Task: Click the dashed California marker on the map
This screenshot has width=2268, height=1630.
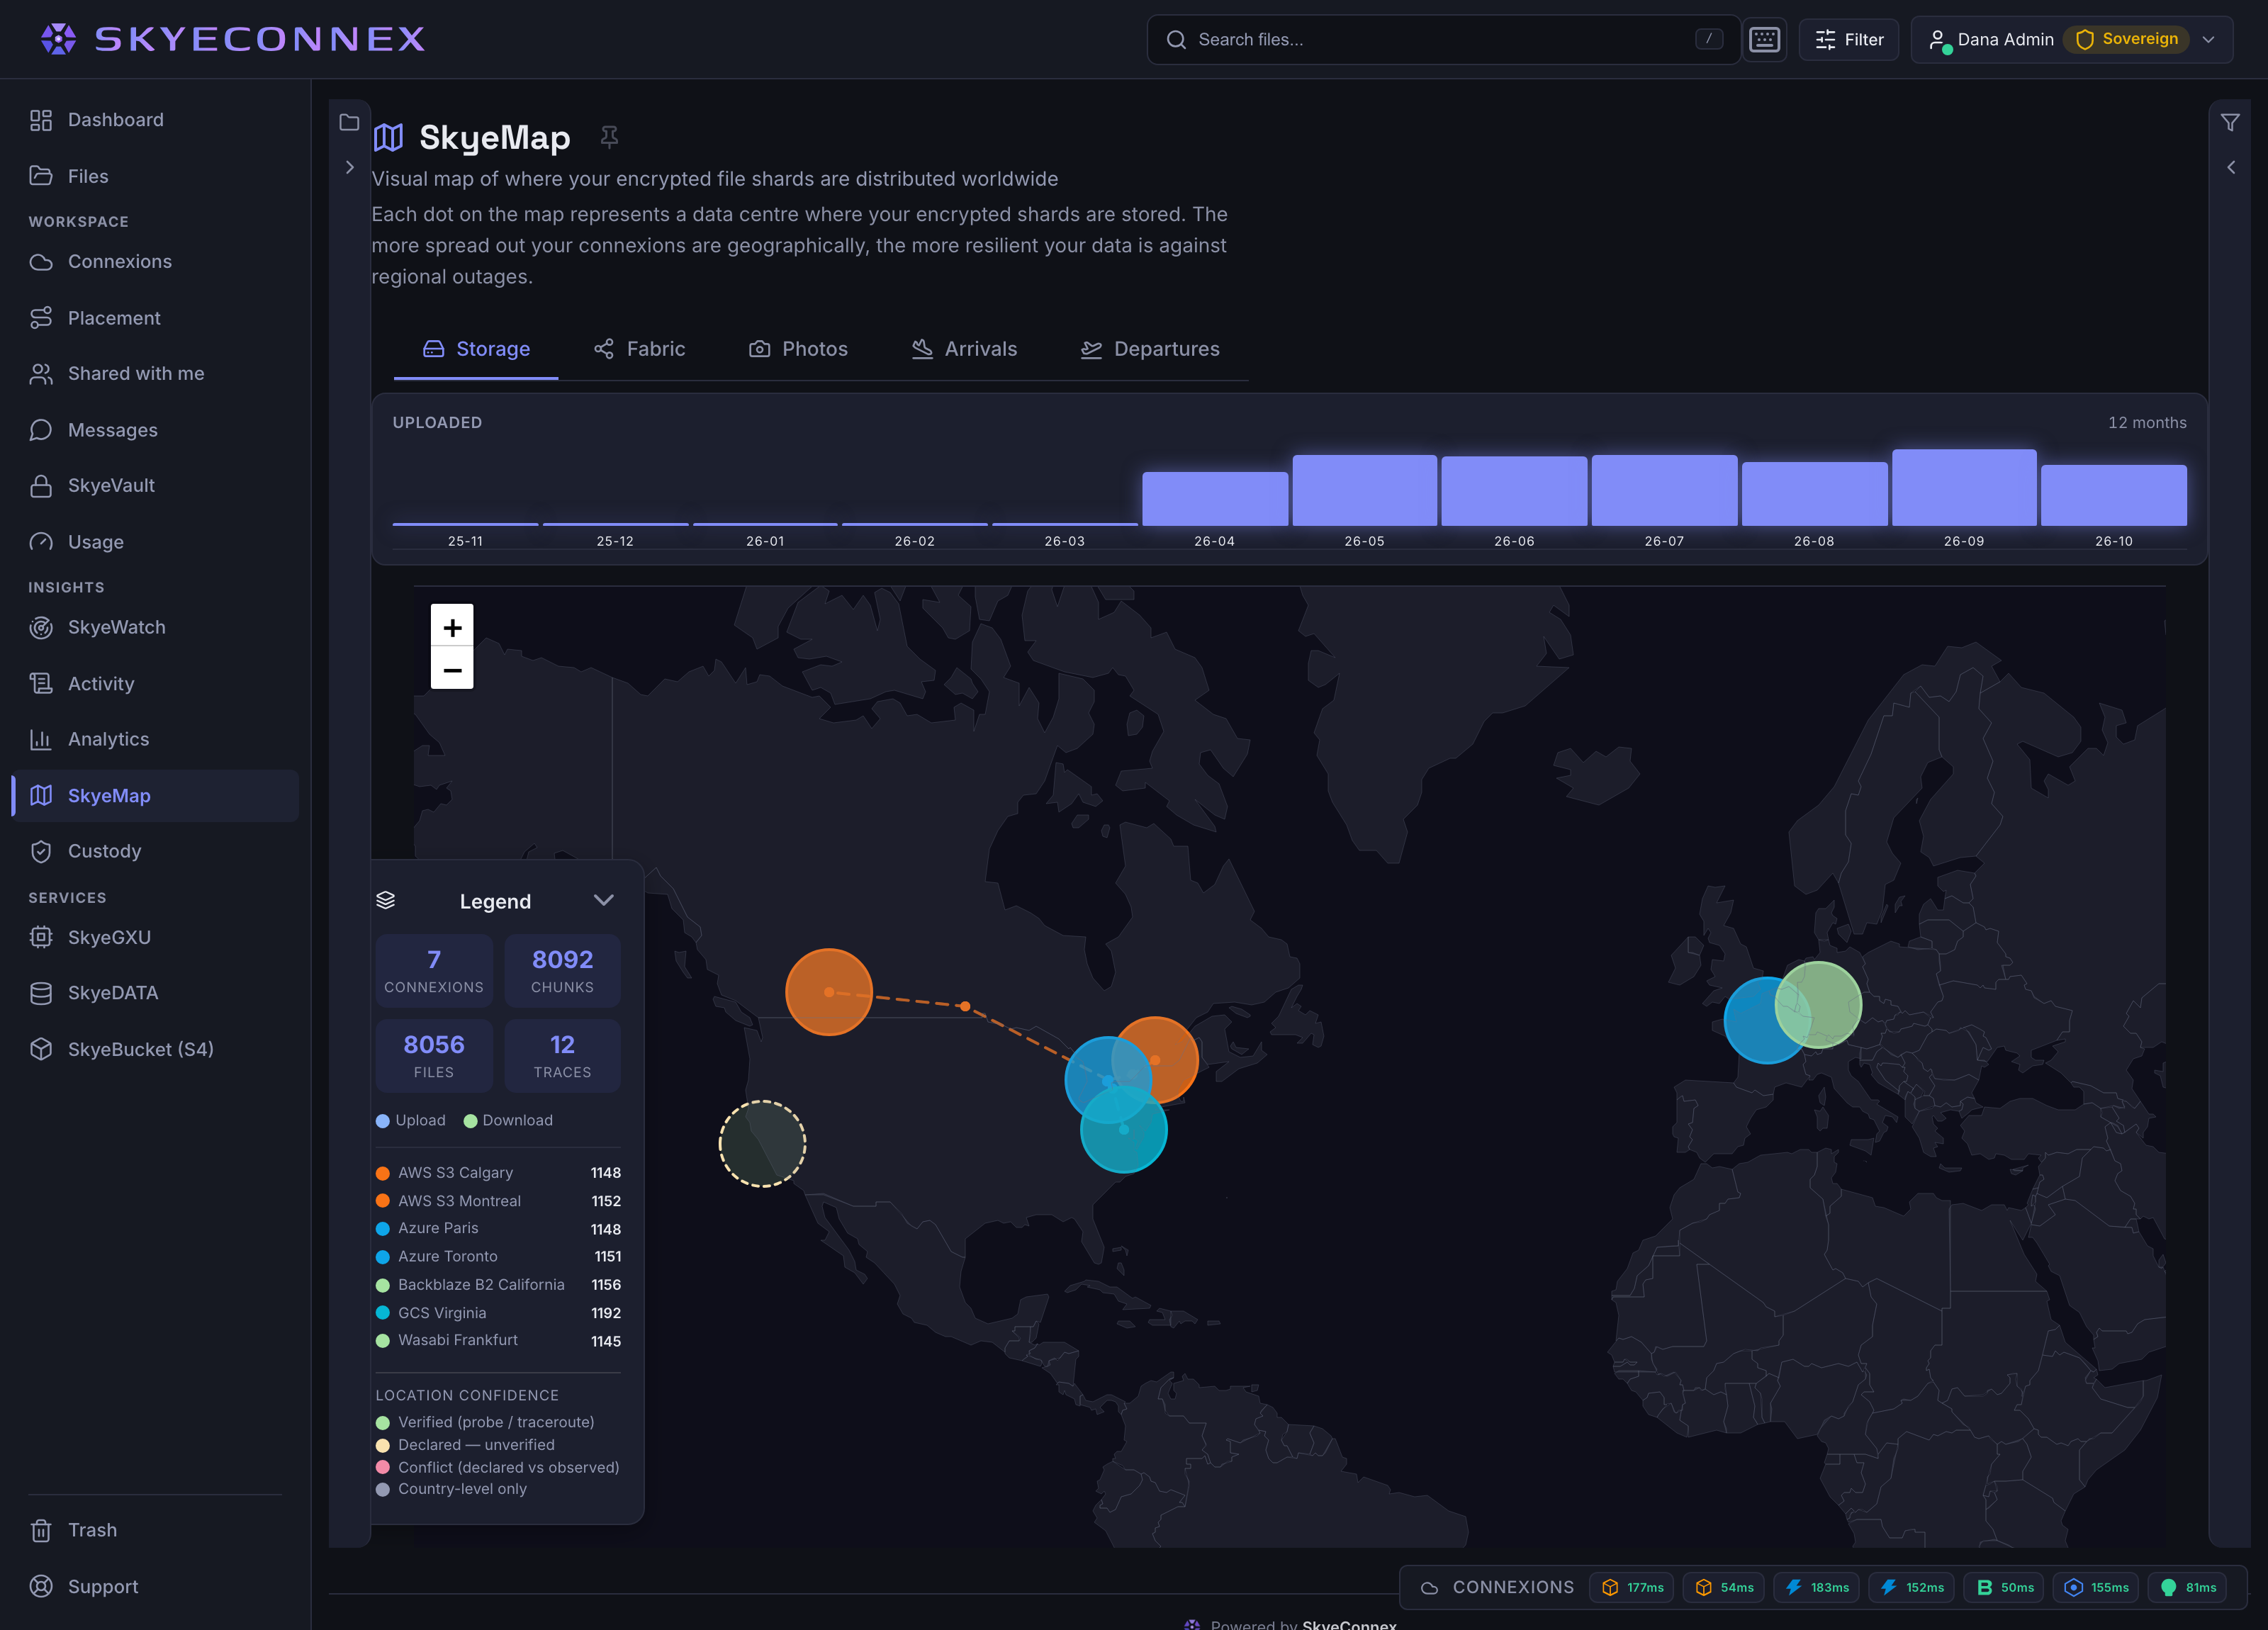Action: (762, 1144)
